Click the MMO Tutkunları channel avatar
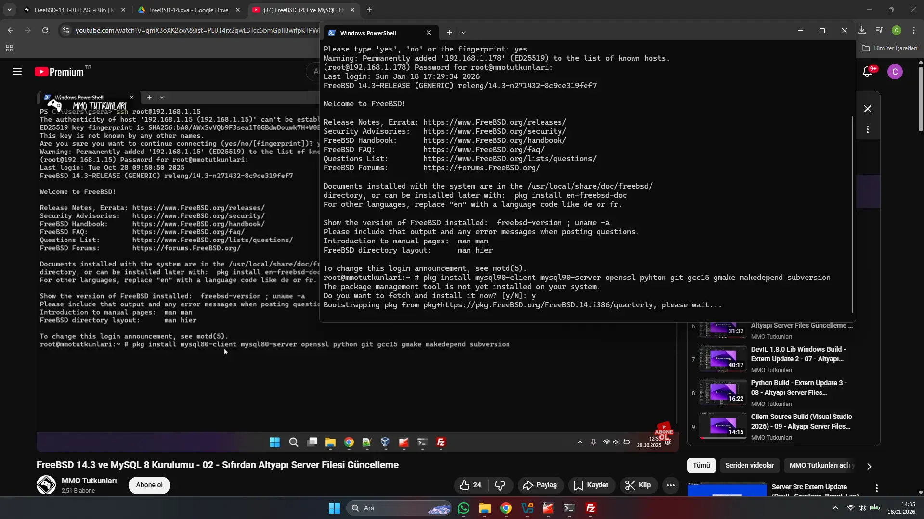 point(46,485)
